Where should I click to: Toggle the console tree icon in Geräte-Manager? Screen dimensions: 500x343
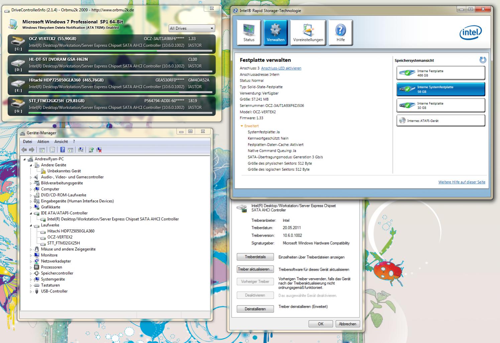[42, 150]
